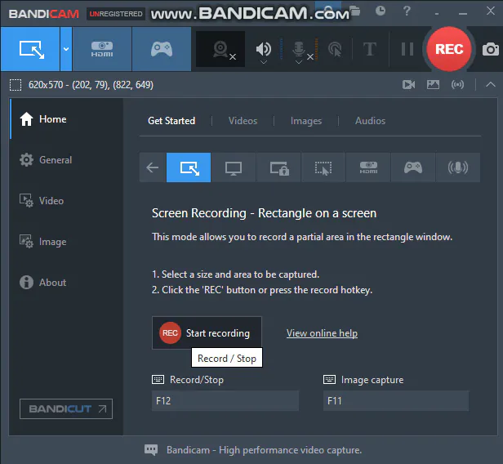The height and width of the screenshot is (464, 503).
Task: Select the fullscreen recording mode tile
Action: click(x=234, y=167)
